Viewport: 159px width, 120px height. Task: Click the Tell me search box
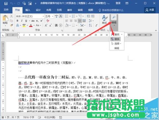tap(111, 10)
